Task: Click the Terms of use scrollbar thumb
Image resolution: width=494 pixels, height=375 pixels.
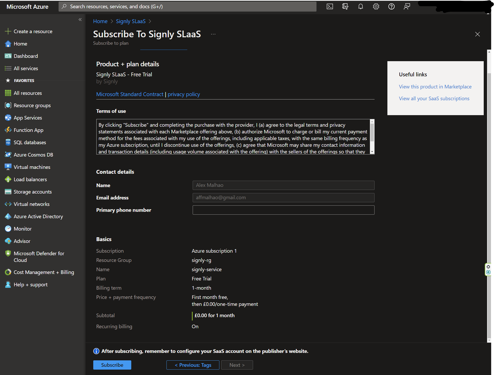Action: click(x=372, y=132)
